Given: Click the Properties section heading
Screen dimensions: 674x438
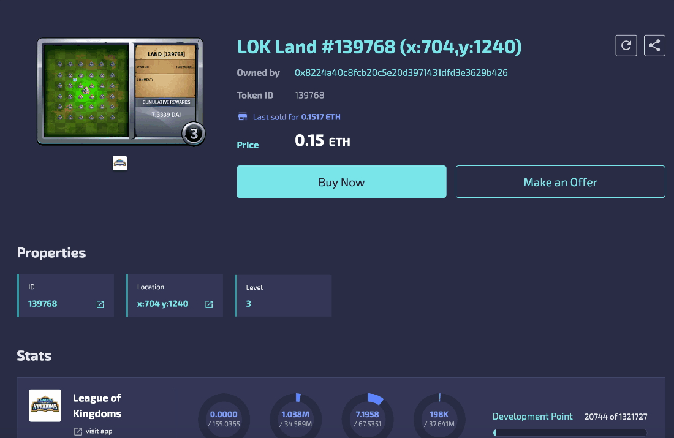Looking at the screenshot, I should [51, 253].
